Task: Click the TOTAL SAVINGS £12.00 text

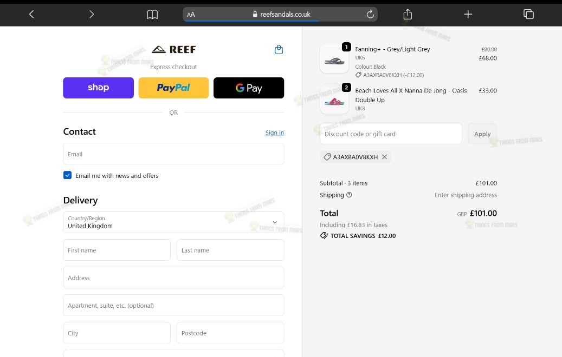Action: coord(363,236)
